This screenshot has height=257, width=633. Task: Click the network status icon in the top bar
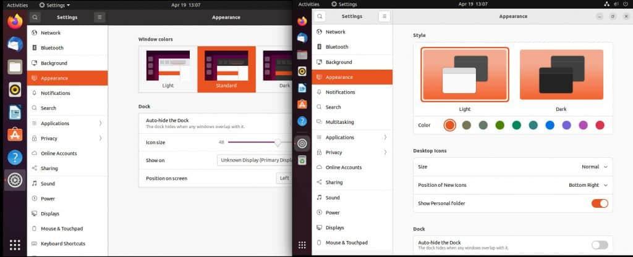606,4
